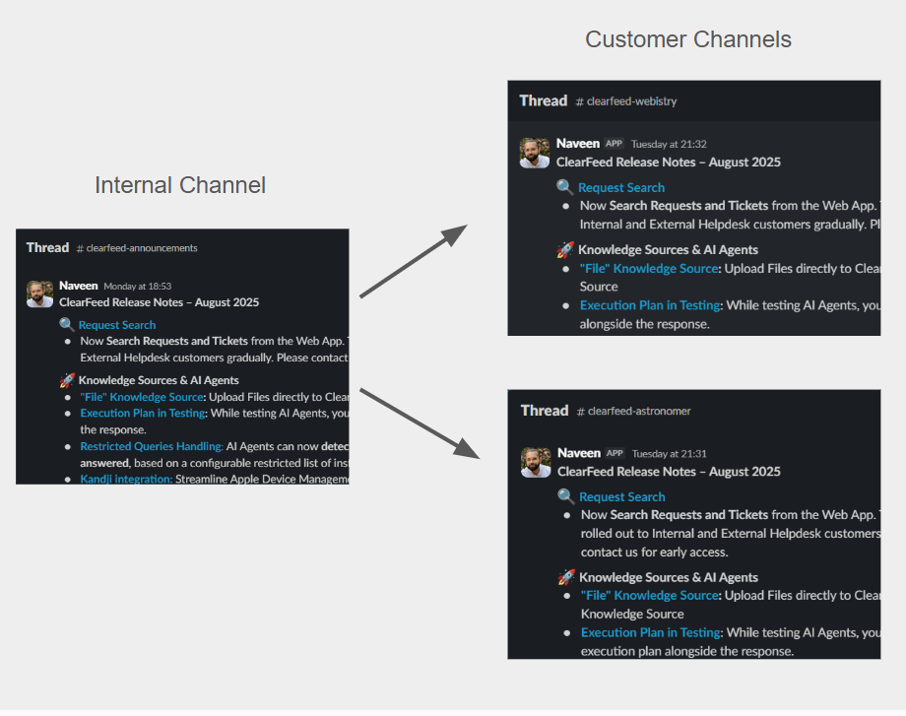Screen dimensions: 906x716
Task: Open Restricted Queries Handling link
Action: (x=152, y=446)
